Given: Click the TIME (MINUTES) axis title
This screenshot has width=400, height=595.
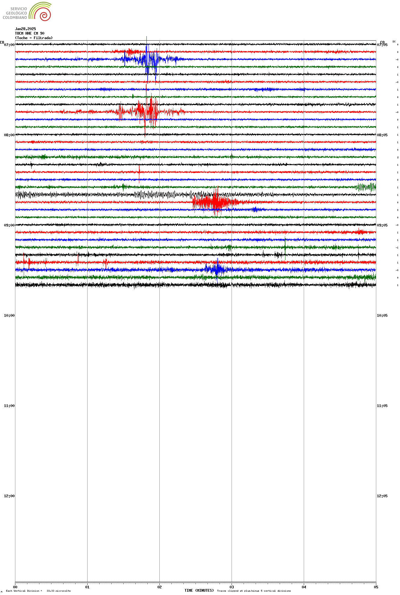Looking at the screenshot, I should coord(199,590).
